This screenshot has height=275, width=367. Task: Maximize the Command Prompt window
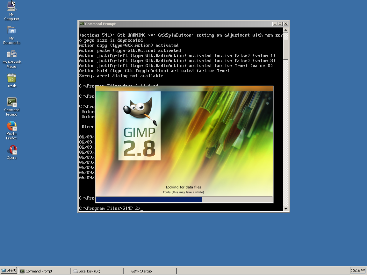point(280,24)
